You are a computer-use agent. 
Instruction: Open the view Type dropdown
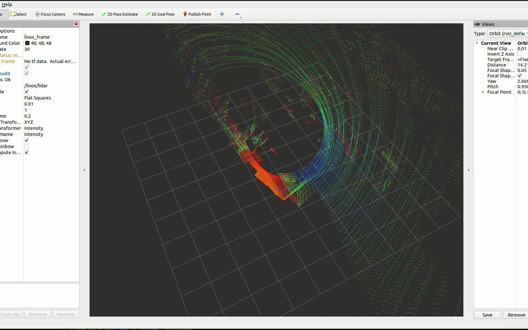click(508, 34)
